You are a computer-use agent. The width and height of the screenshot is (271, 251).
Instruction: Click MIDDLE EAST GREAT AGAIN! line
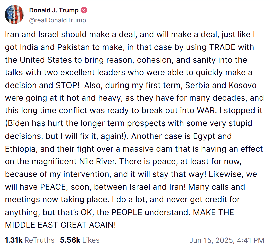pyautogui.click(x=60, y=225)
